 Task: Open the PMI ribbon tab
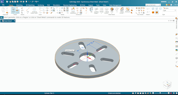point(48,5)
